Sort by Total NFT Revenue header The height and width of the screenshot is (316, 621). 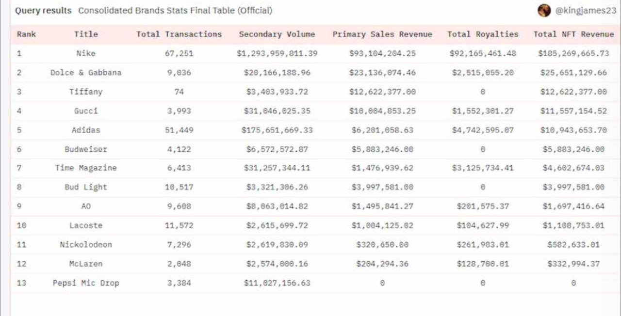tap(573, 34)
